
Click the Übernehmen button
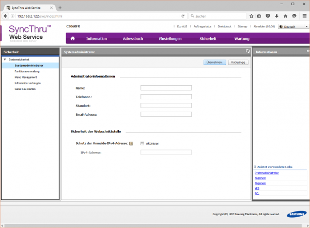[x=214, y=62]
